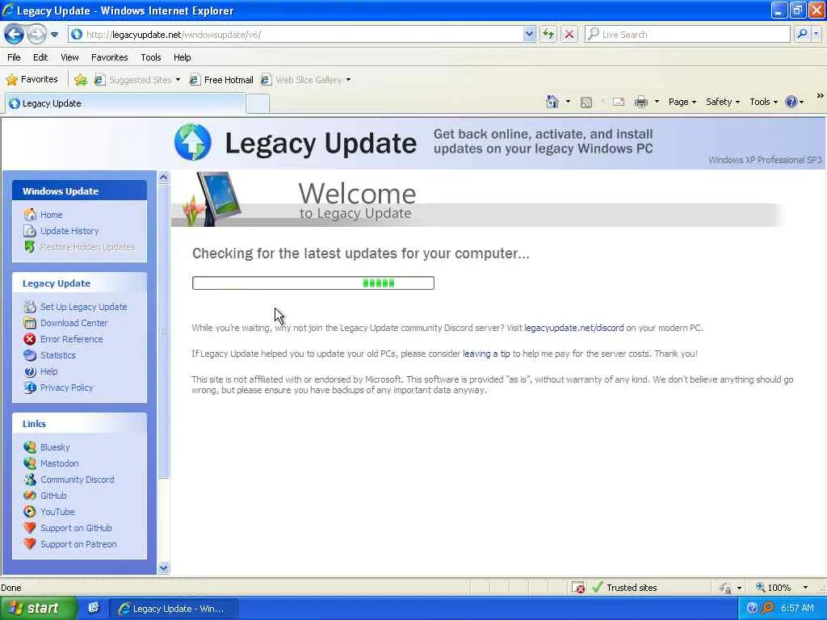Viewport: 827px width, 620px height.
Task: Open the Free Hotmail favorite link
Action: pos(221,80)
